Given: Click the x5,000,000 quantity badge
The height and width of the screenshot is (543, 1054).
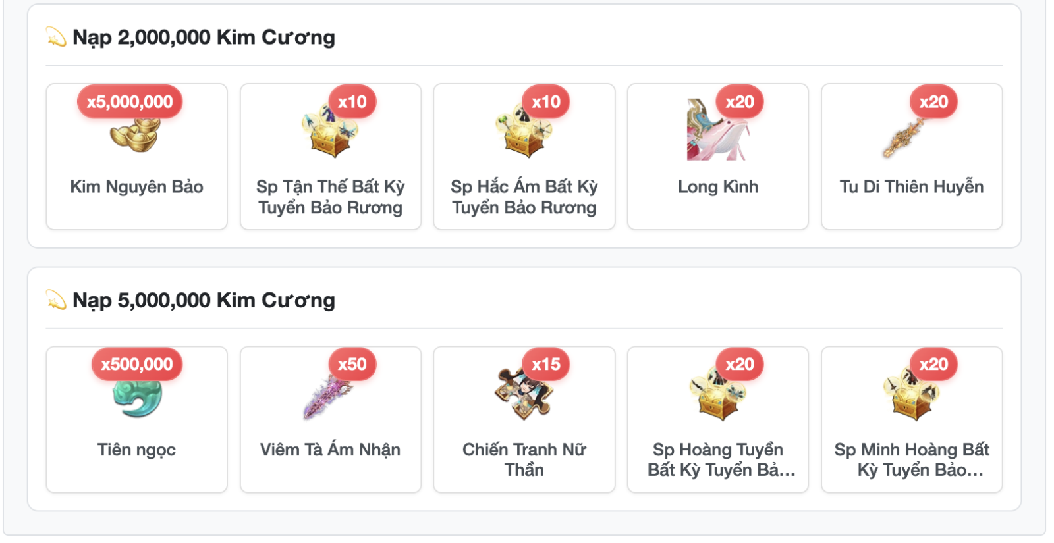Looking at the screenshot, I should (x=130, y=101).
